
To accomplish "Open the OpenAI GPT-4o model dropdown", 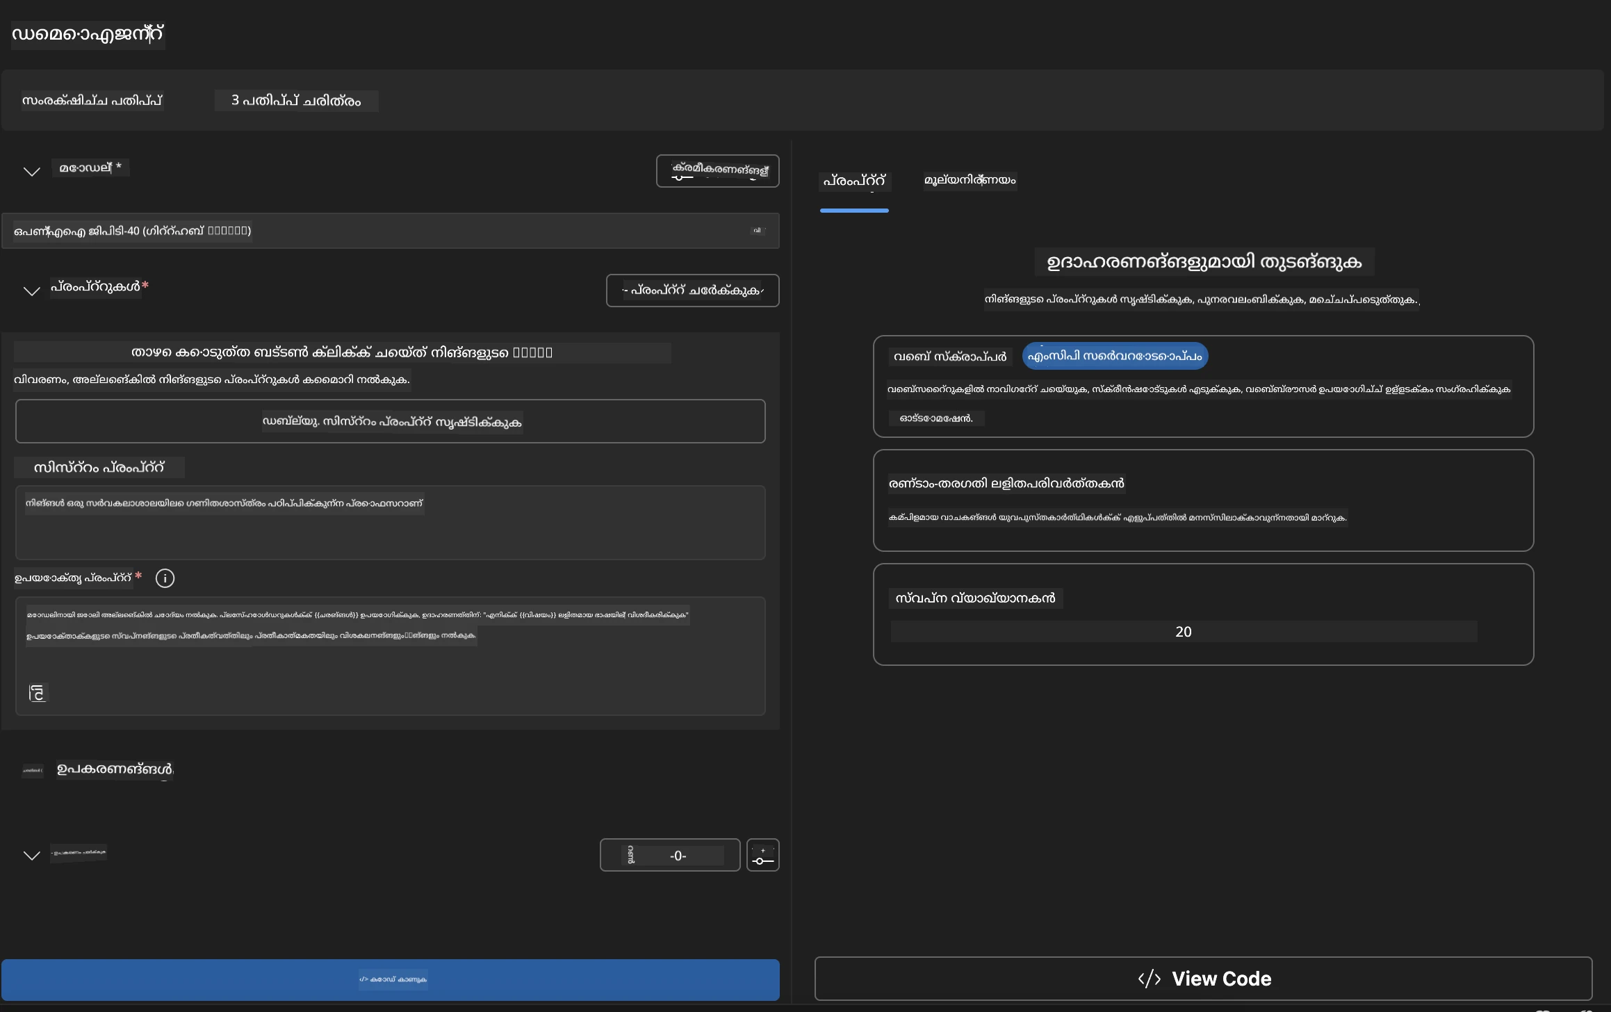I will [390, 231].
